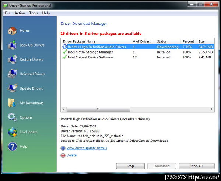The width and height of the screenshot is (221, 181).
Task: Click the LiveUpdate globe icon
Action: pos(13,132)
